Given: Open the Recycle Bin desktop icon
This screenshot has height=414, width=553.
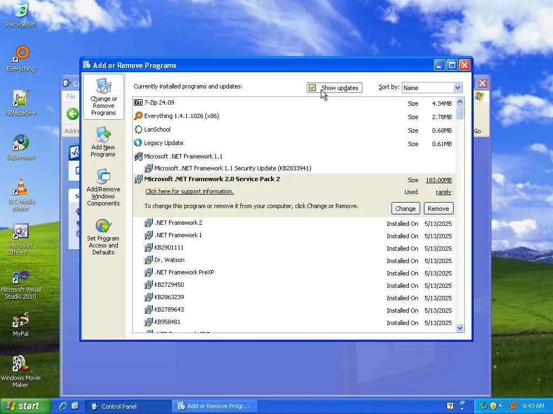Looking at the screenshot, I should coord(21,14).
